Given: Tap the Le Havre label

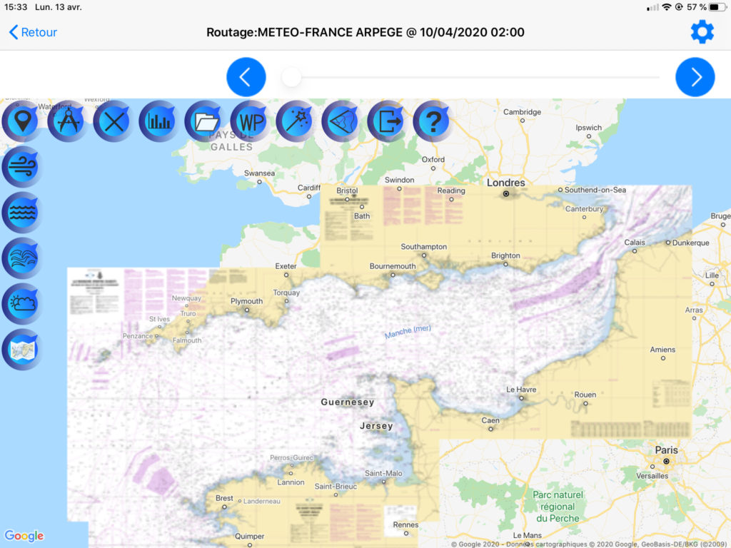Looking at the screenshot, I should 521,390.
